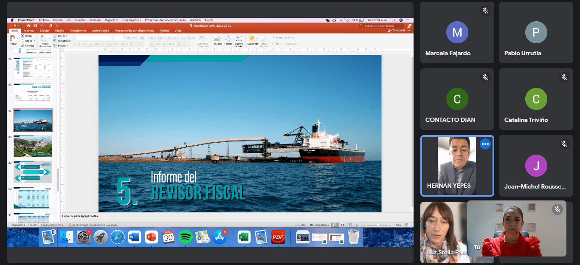580x265 pixels.
Task: Open the Sección dropdown
Action: click(62, 45)
